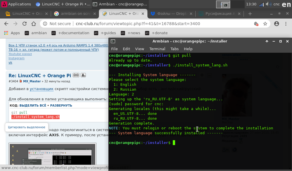Follow the установщик link in the post

click(42, 89)
